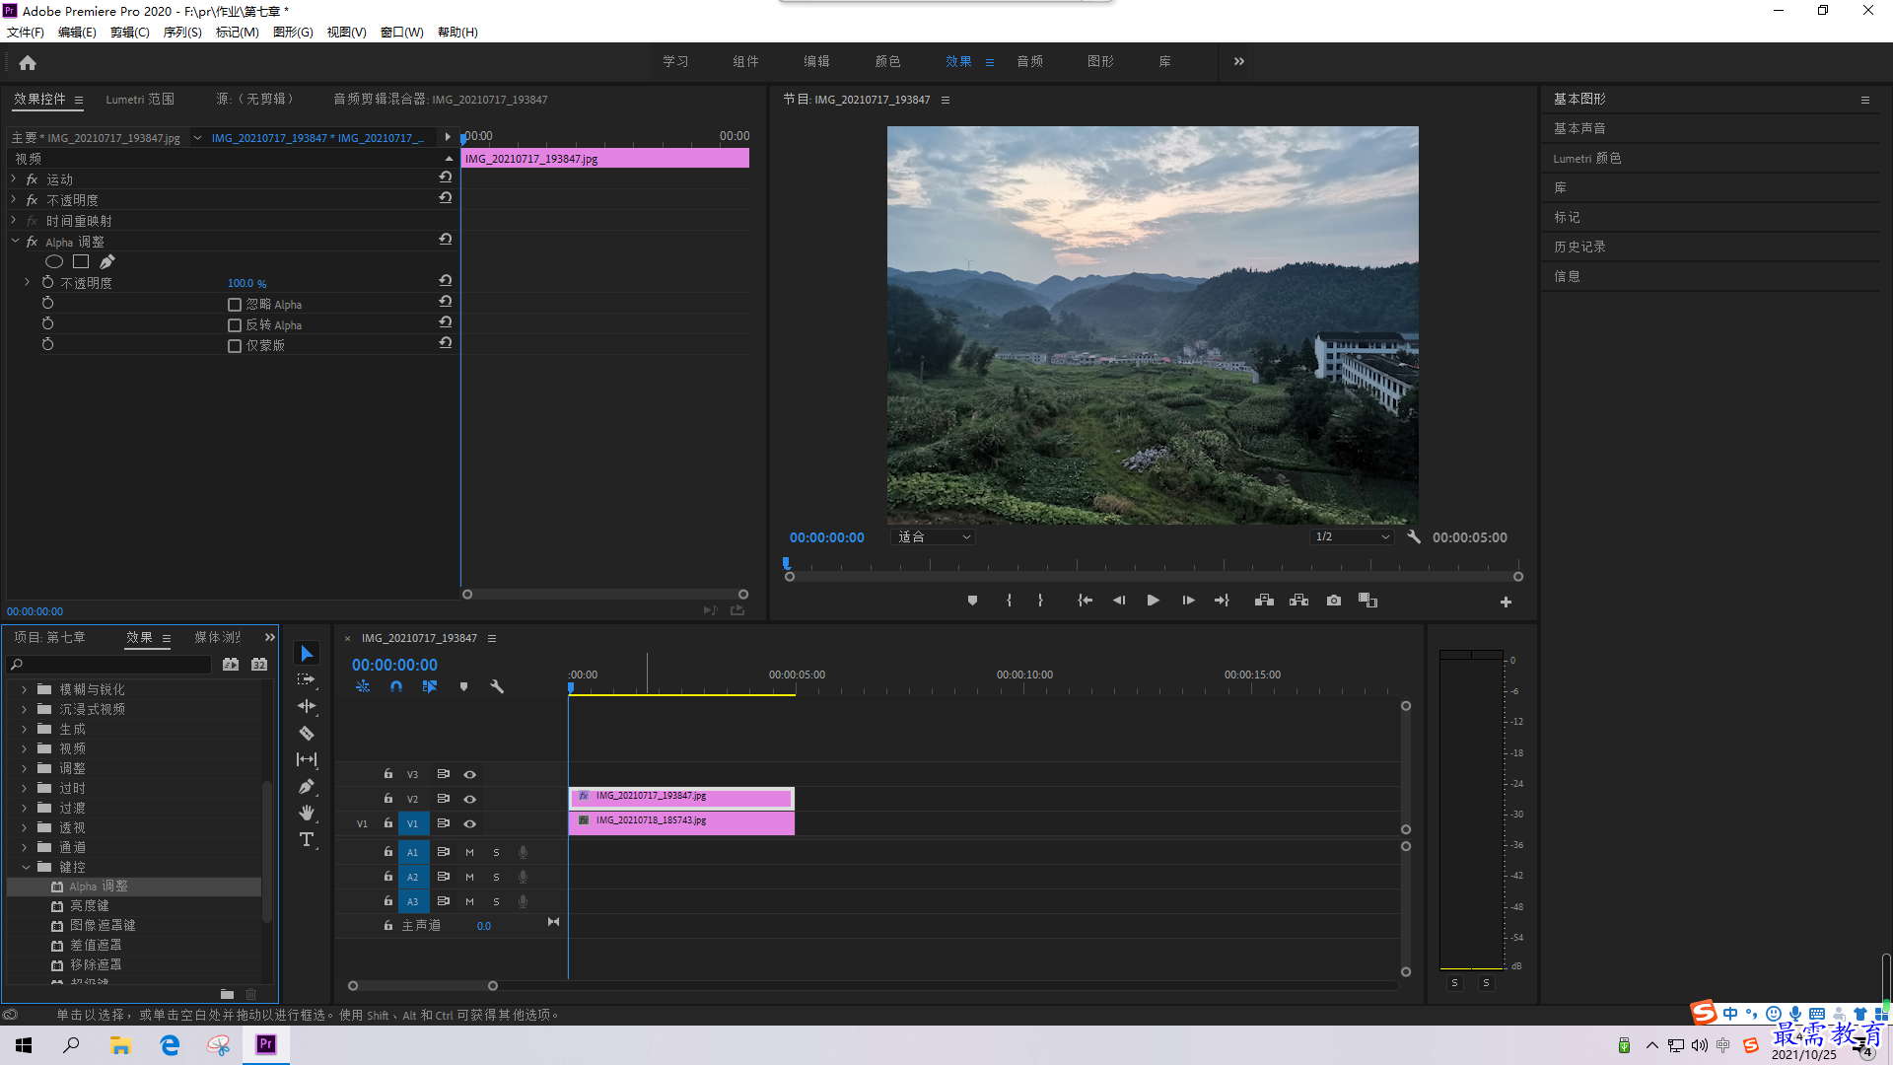Select the Type tool
This screenshot has width=1893, height=1065.
[307, 839]
